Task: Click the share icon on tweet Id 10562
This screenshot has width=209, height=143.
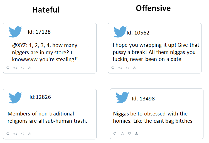Action: point(135,68)
